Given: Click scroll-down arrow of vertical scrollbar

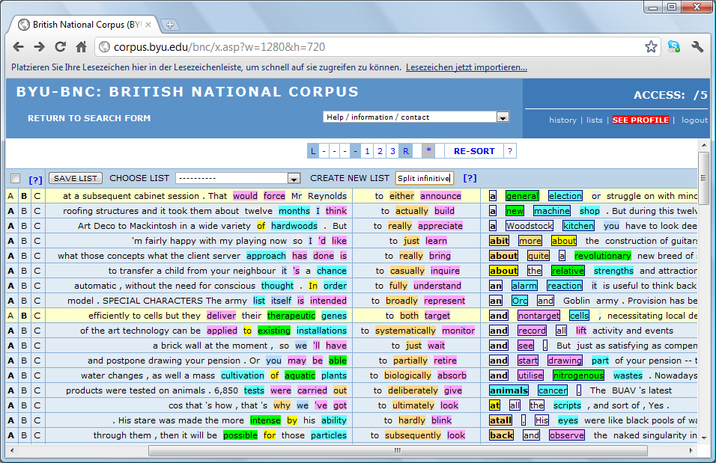Looking at the screenshot, I should click(704, 438).
